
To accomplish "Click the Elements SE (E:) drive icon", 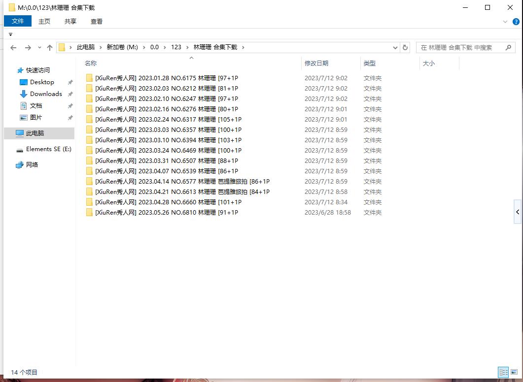I will [x=20, y=150].
